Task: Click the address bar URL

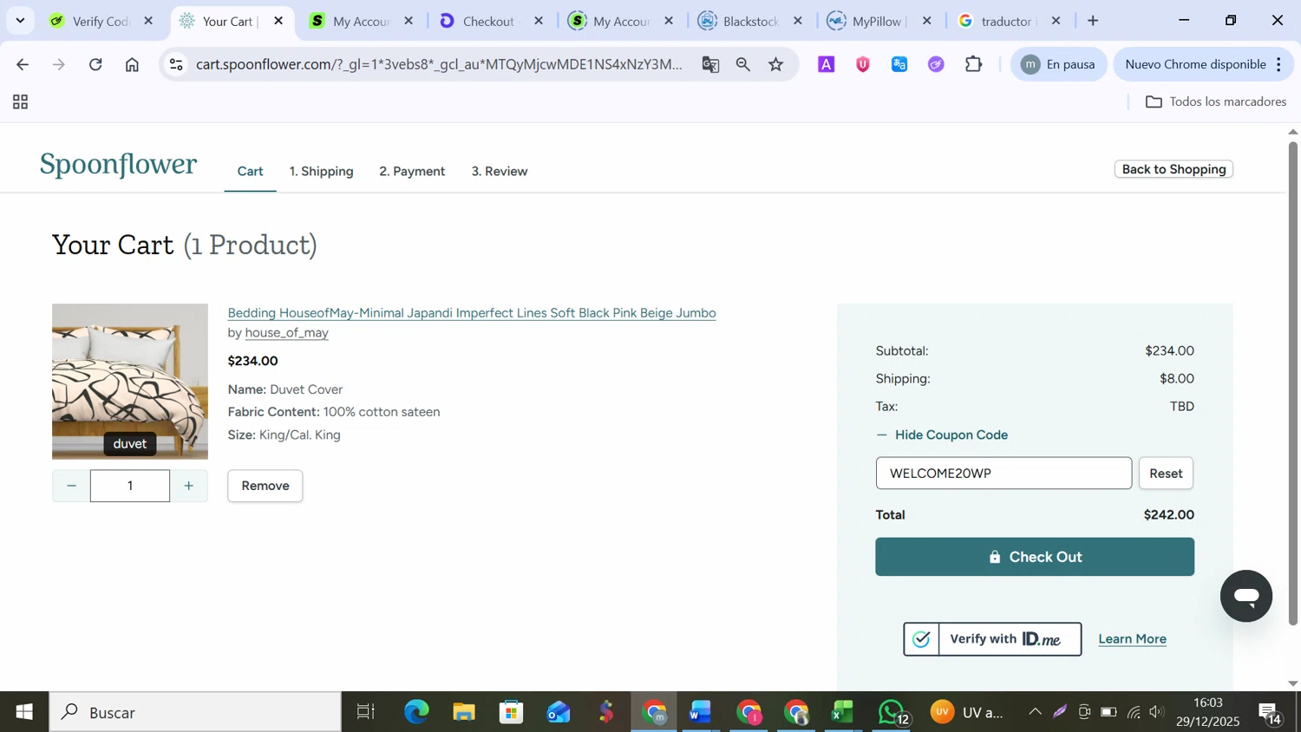Action: (438, 64)
